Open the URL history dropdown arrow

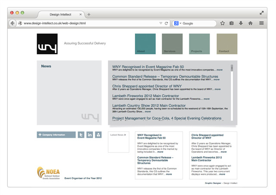pos(161,23)
